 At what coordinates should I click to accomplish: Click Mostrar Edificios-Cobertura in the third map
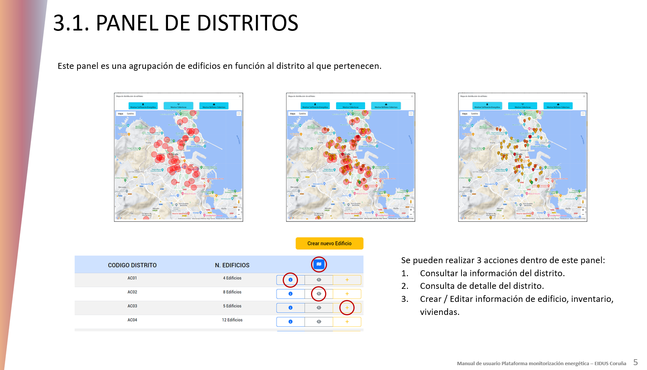(558, 106)
